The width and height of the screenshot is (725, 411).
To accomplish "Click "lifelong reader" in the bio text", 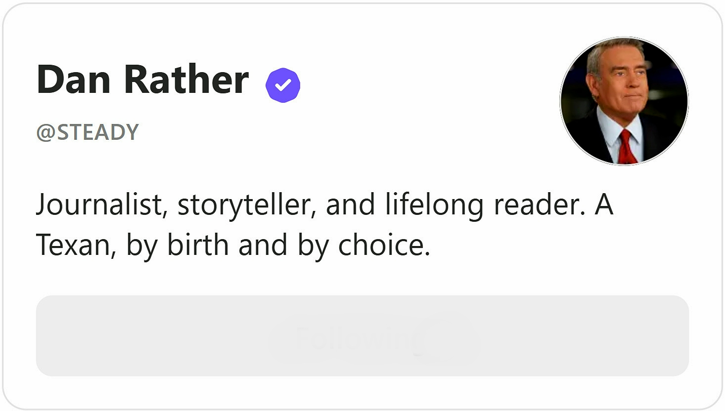I will click(x=482, y=205).
